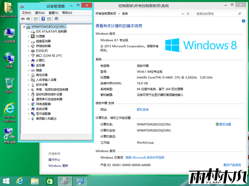
Task: Select the 存储控制器 storage controller icon
Action: coord(33,46)
